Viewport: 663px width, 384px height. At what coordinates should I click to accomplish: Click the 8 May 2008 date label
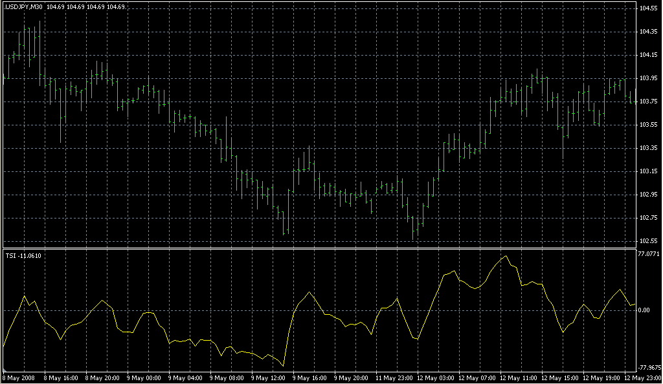[18, 377]
